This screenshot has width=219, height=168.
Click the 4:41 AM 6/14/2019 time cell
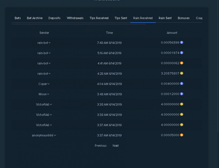[109, 63]
